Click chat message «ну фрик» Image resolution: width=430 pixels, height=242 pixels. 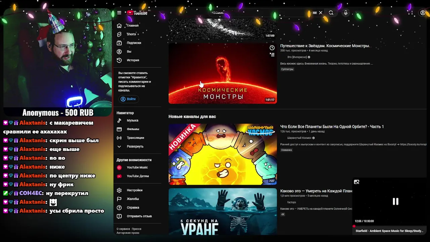click(x=61, y=185)
